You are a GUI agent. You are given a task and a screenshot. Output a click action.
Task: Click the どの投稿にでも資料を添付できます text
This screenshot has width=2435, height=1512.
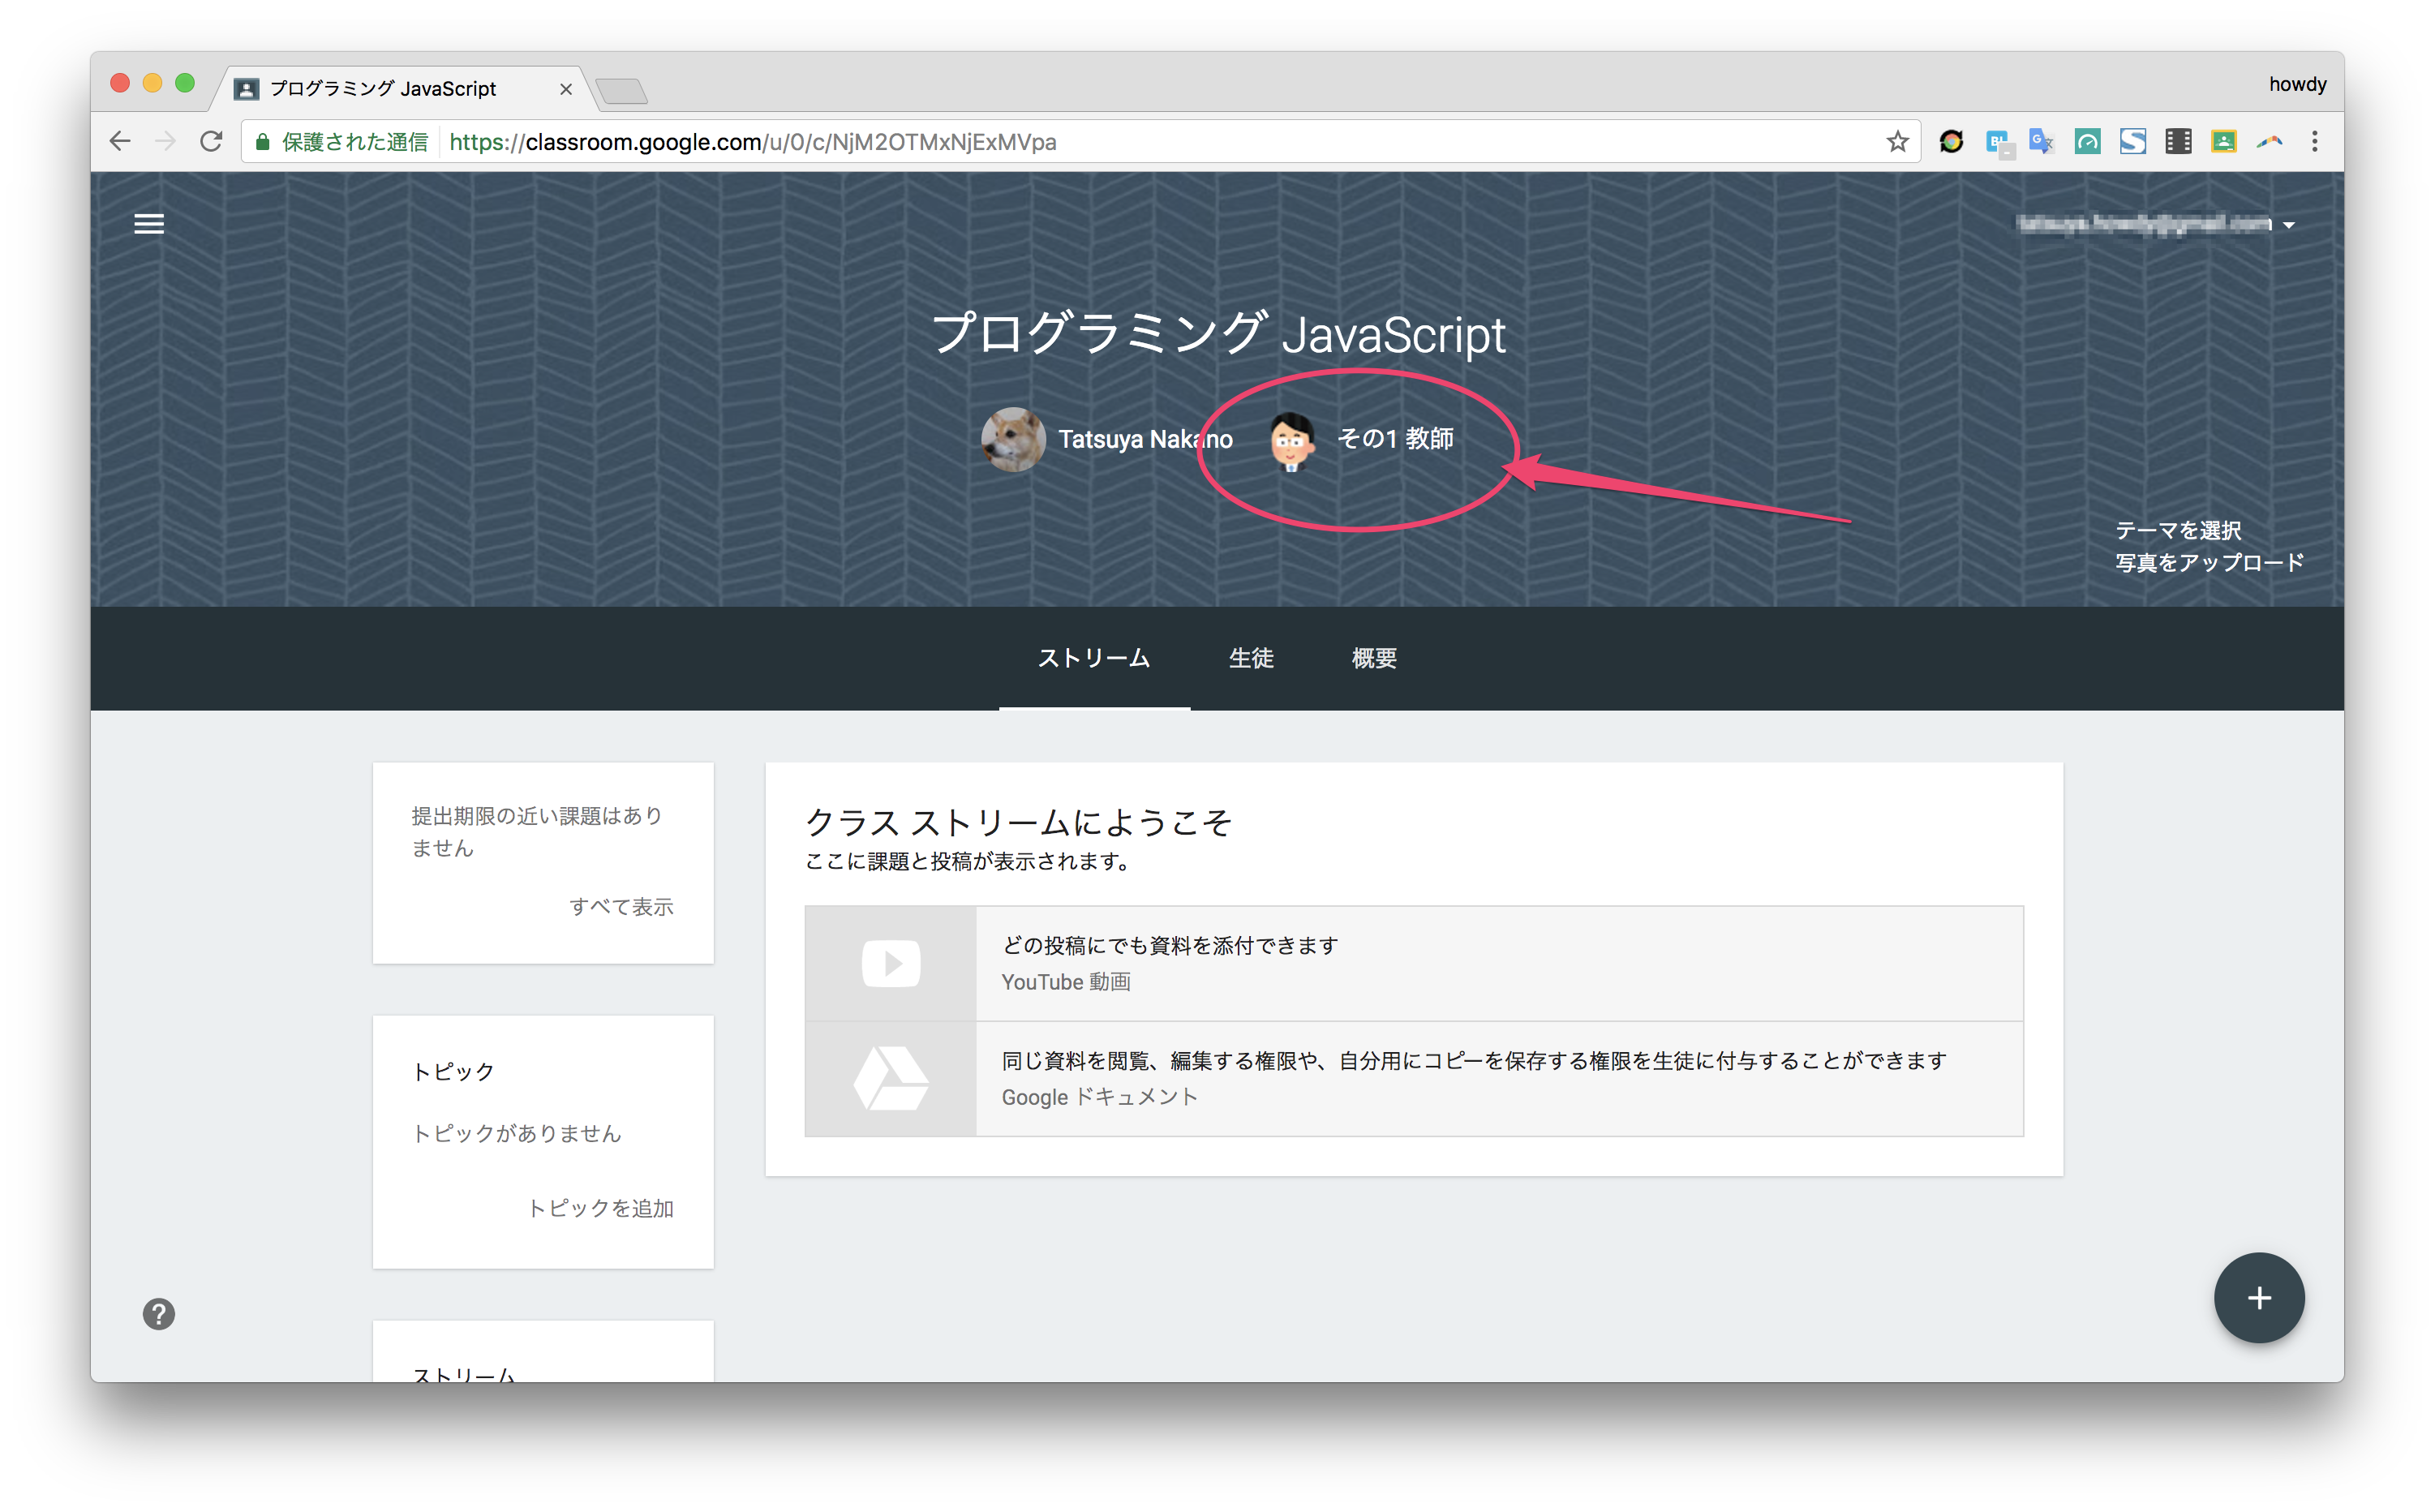point(1170,945)
